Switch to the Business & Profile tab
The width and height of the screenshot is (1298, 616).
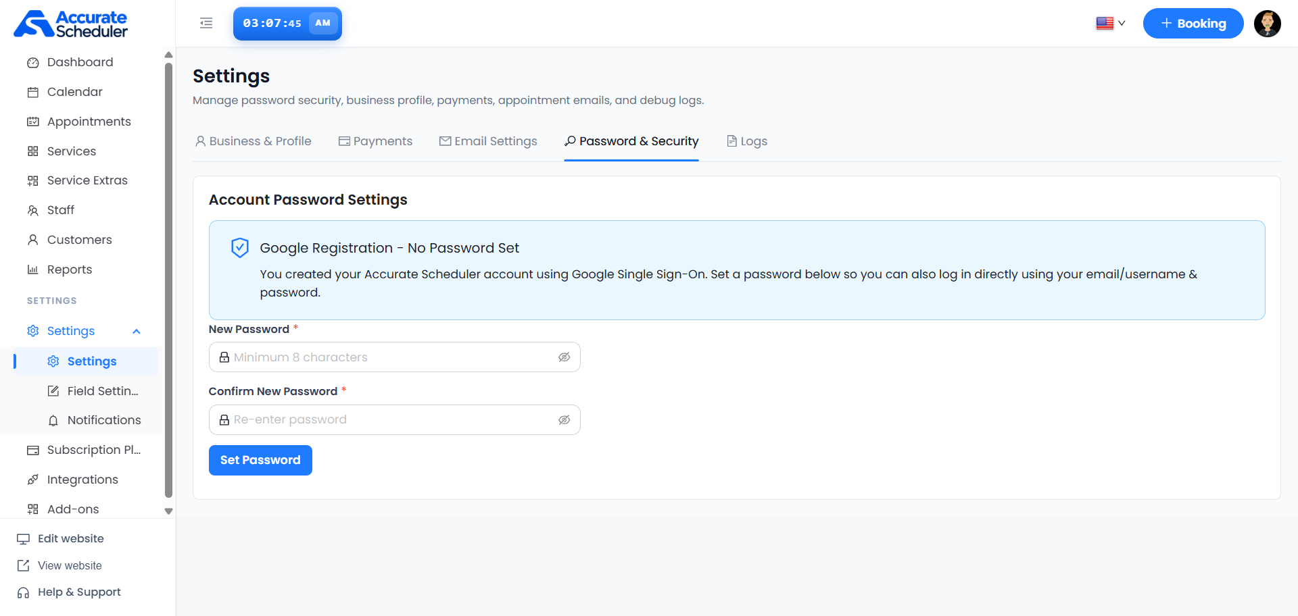pos(254,141)
